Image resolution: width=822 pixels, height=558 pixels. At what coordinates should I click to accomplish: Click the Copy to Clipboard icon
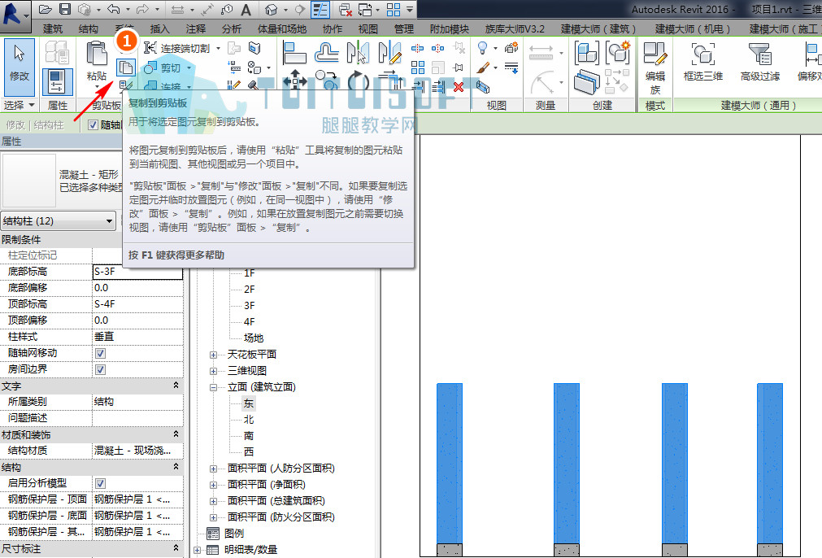tap(126, 68)
